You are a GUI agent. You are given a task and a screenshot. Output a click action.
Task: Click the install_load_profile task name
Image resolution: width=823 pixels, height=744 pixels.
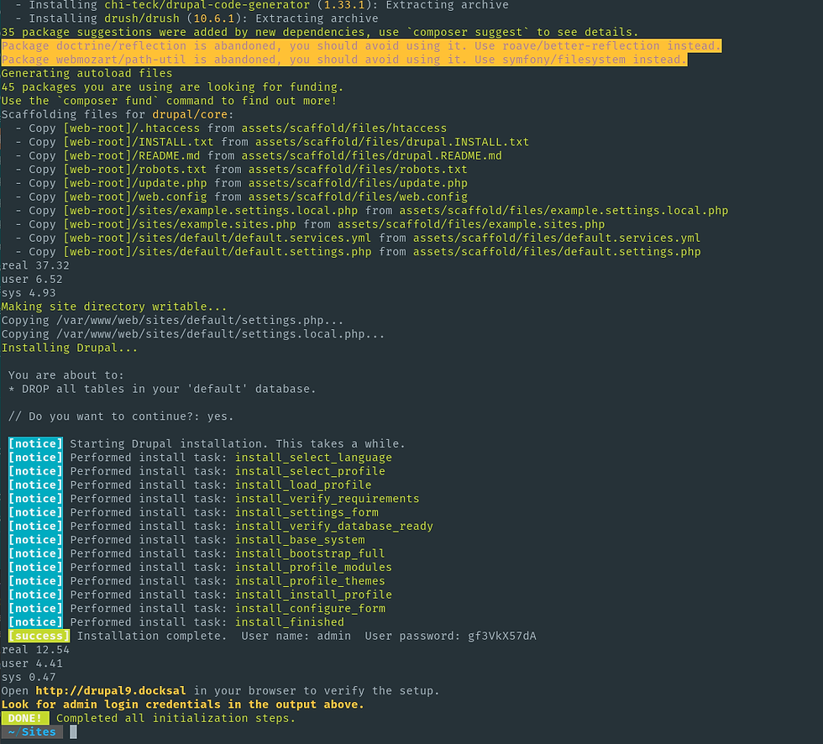(x=303, y=485)
